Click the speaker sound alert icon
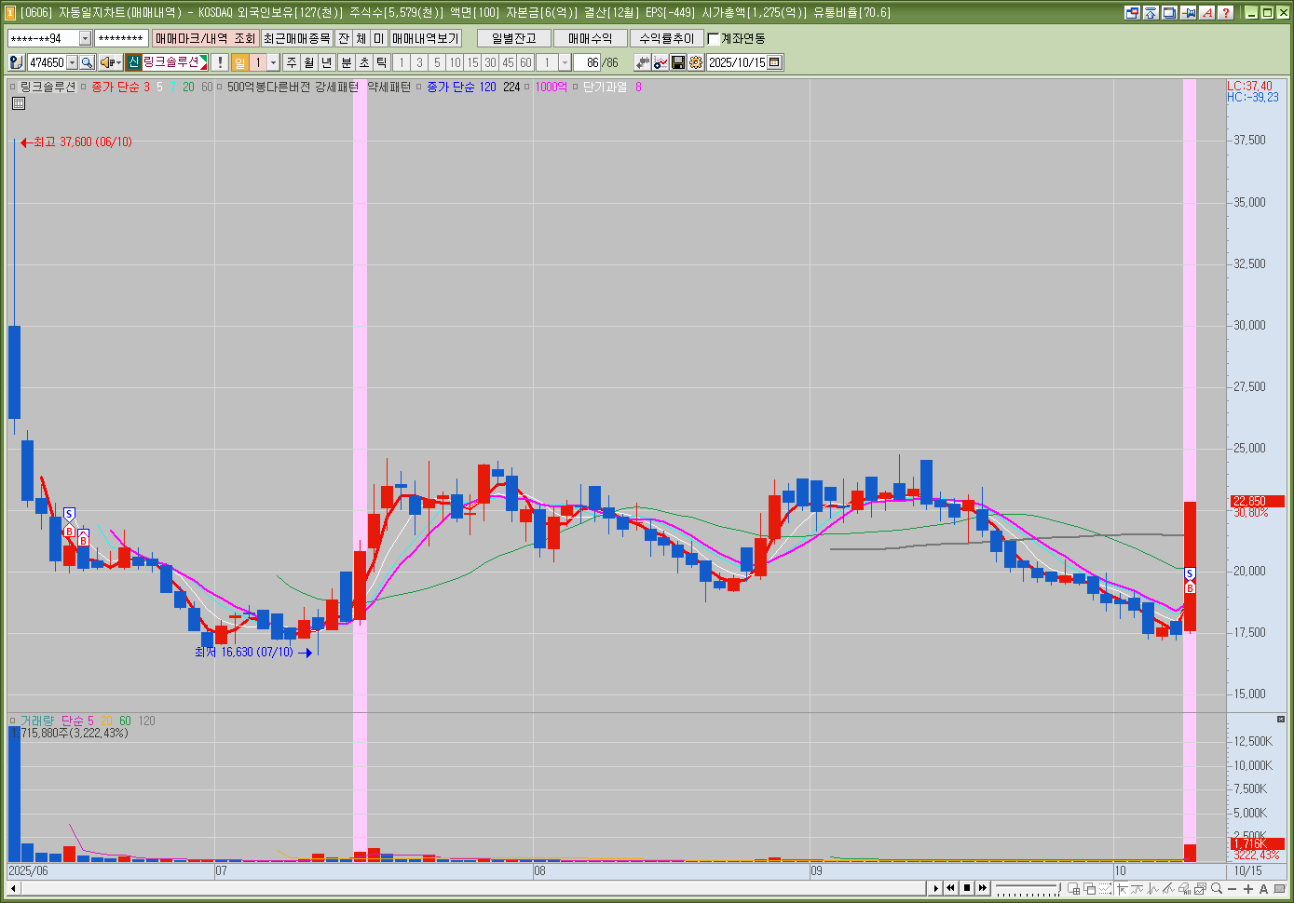The image size is (1294, 903). click(107, 62)
